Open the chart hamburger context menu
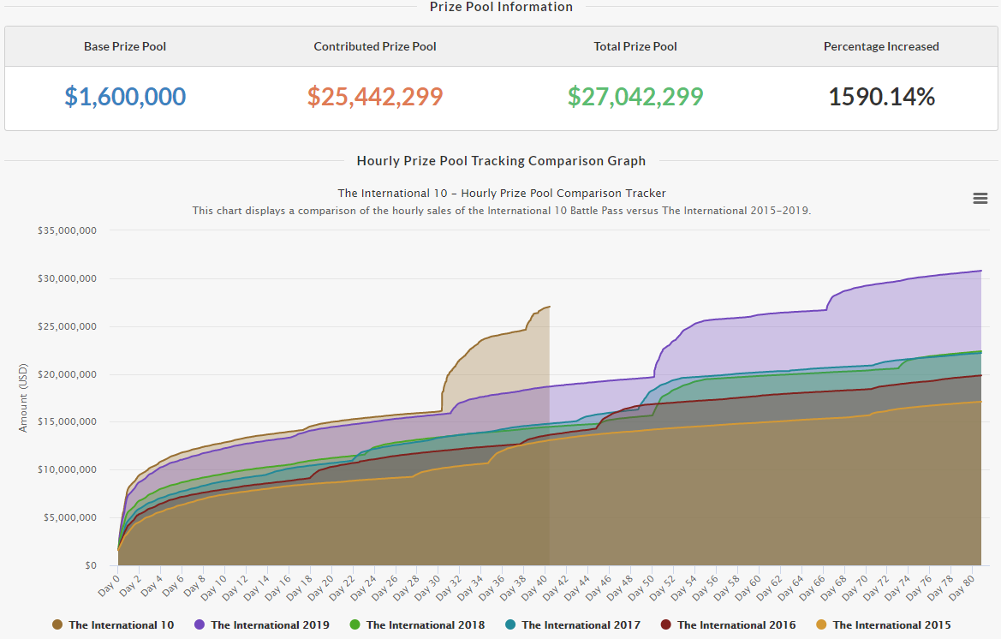Screen dimensions: 1001x639 point(980,198)
